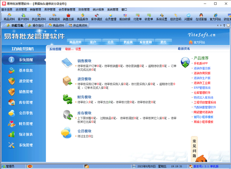The height and width of the screenshot is (169, 231).
Task: Open 收款单 toolbar icon
Action: [x=149, y=17]
